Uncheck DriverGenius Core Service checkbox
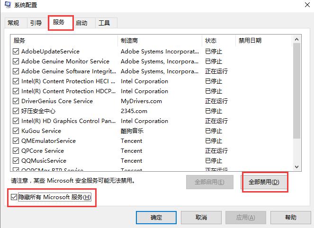 [16, 101]
